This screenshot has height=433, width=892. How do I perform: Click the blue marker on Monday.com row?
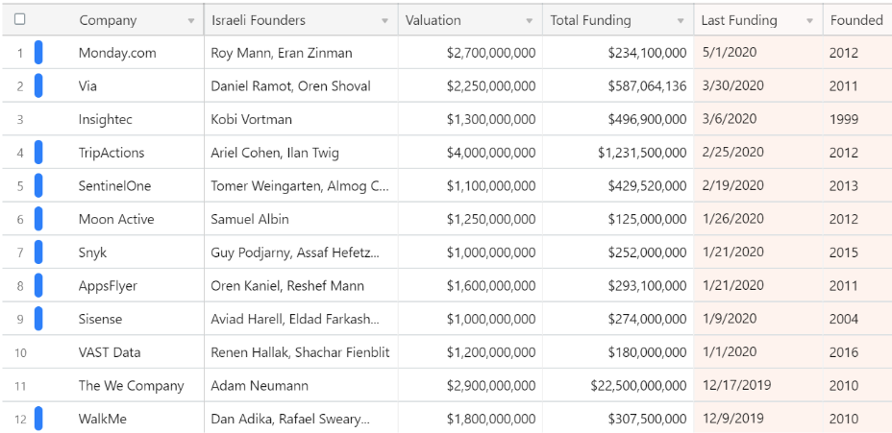(x=38, y=53)
